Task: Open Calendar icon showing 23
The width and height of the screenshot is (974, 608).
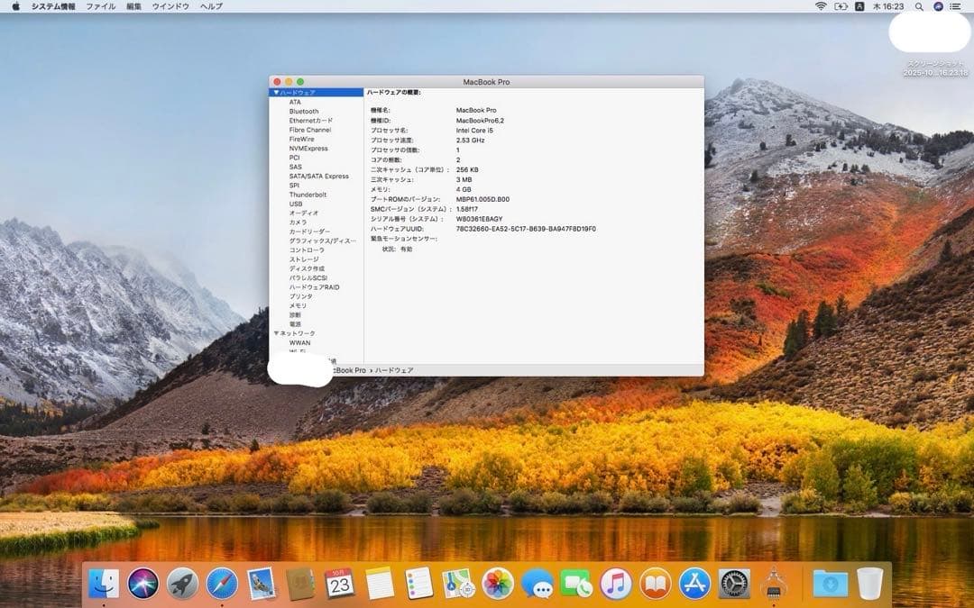Action: coord(340,584)
